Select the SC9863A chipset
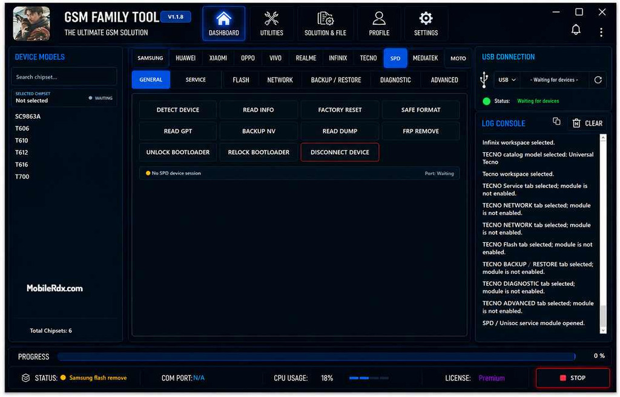 pos(28,117)
